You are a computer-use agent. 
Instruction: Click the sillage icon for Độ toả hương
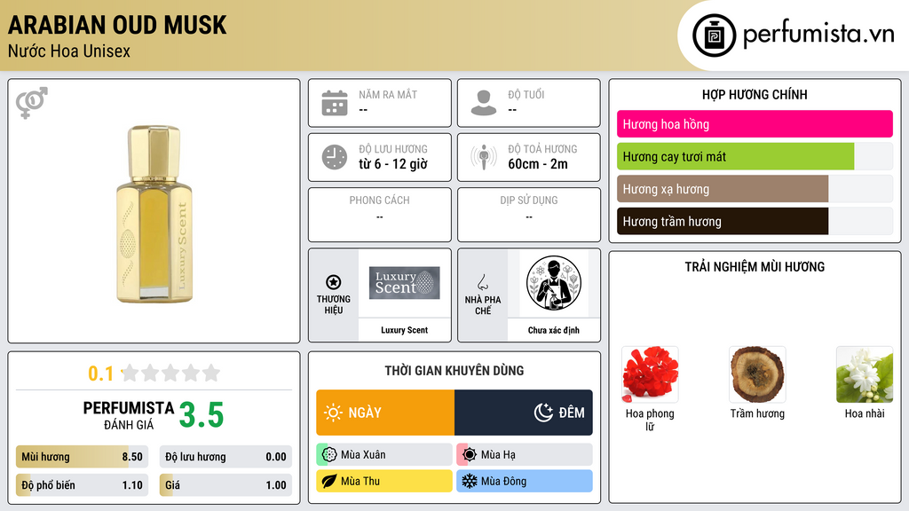click(x=484, y=157)
